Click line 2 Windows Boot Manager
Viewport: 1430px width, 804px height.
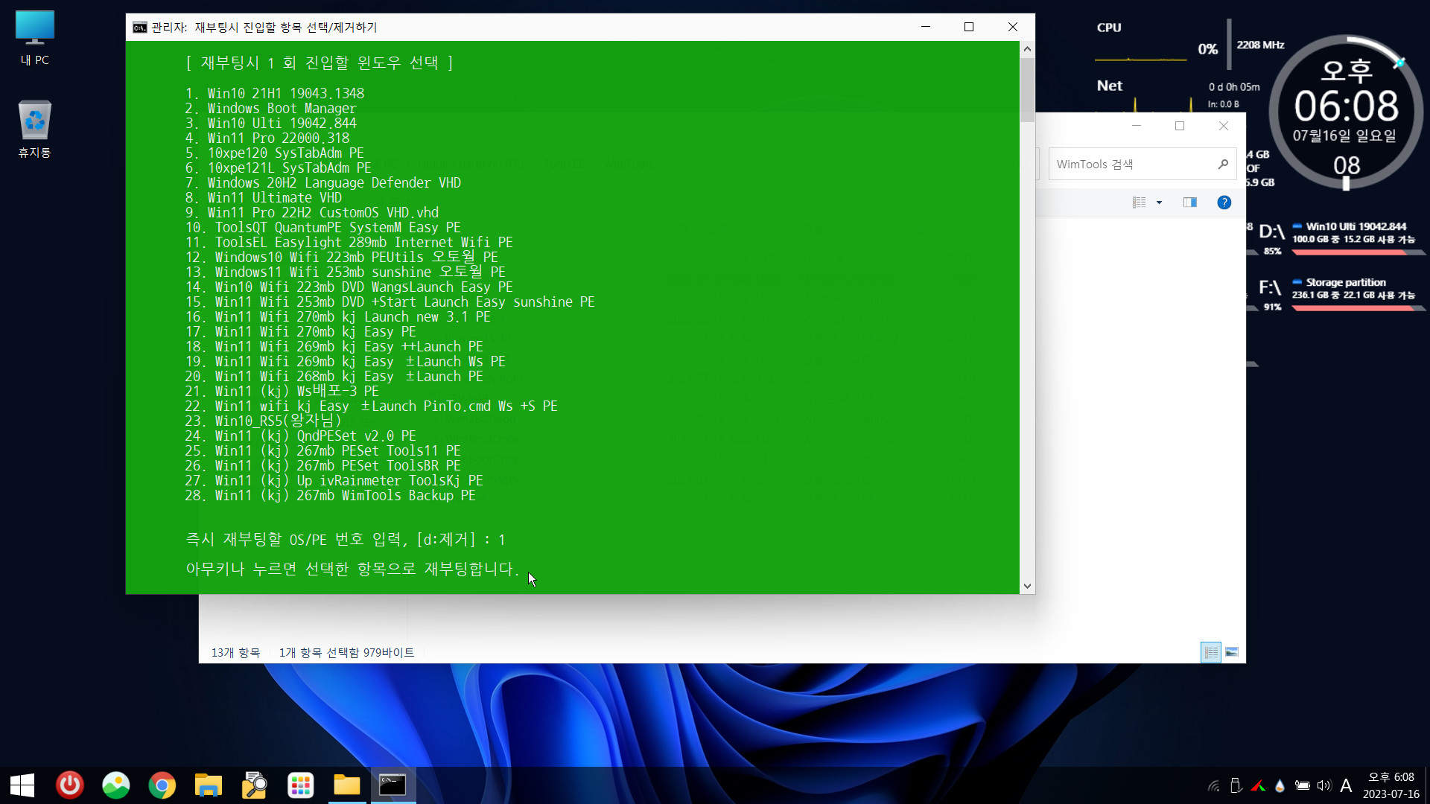click(271, 109)
